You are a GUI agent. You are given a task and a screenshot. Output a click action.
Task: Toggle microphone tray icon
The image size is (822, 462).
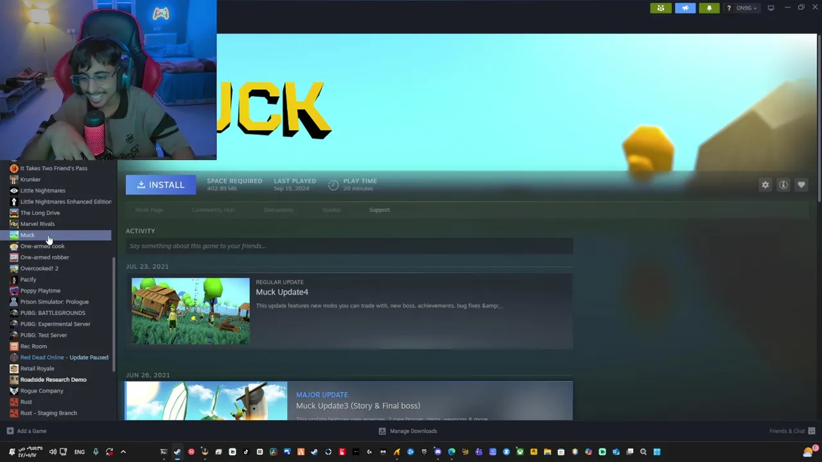pyautogui.click(x=96, y=452)
